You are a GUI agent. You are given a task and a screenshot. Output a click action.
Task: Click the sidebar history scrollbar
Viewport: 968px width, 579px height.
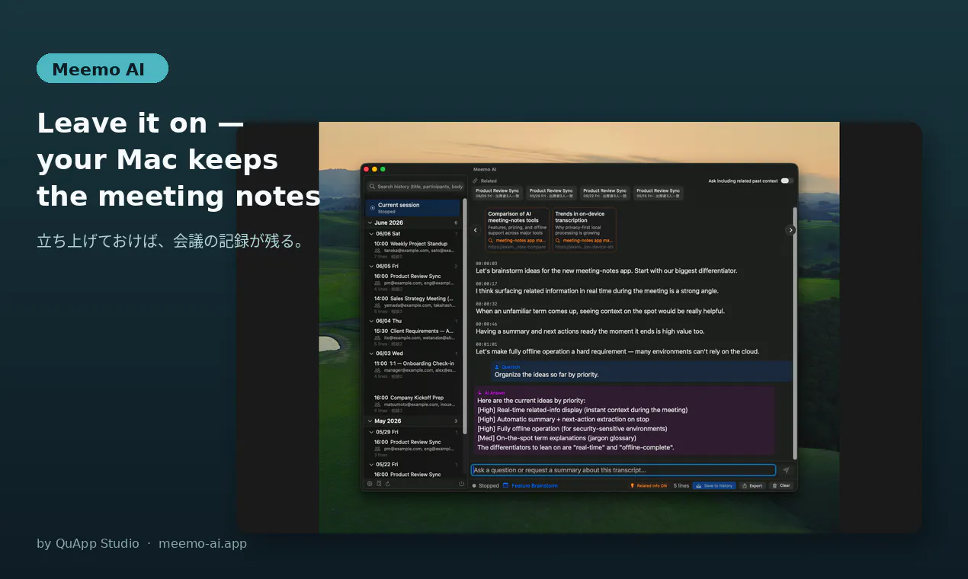tap(464, 316)
